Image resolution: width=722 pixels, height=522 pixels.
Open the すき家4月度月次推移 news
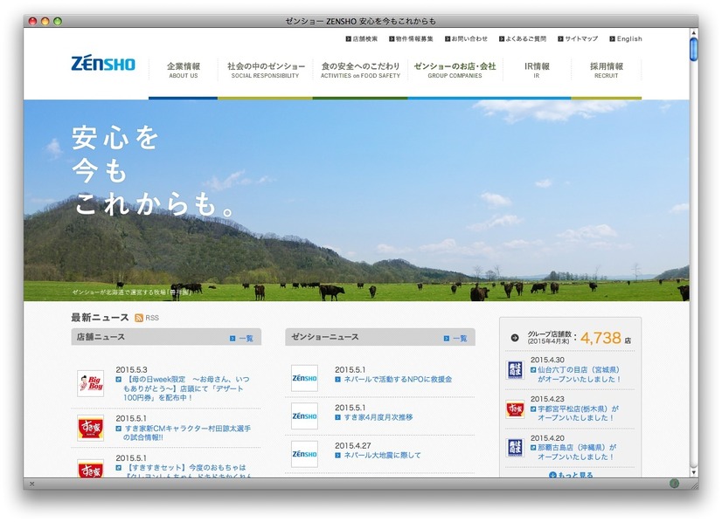click(x=374, y=417)
